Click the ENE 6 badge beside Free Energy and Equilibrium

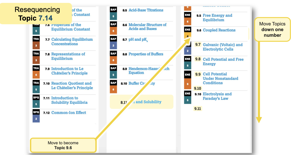pos(188,19)
